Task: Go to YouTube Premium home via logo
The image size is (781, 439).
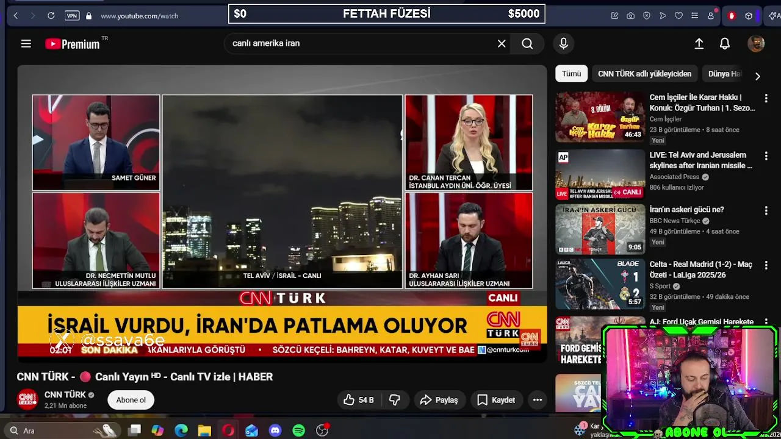Action: pyautogui.click(x=73, y=43)
